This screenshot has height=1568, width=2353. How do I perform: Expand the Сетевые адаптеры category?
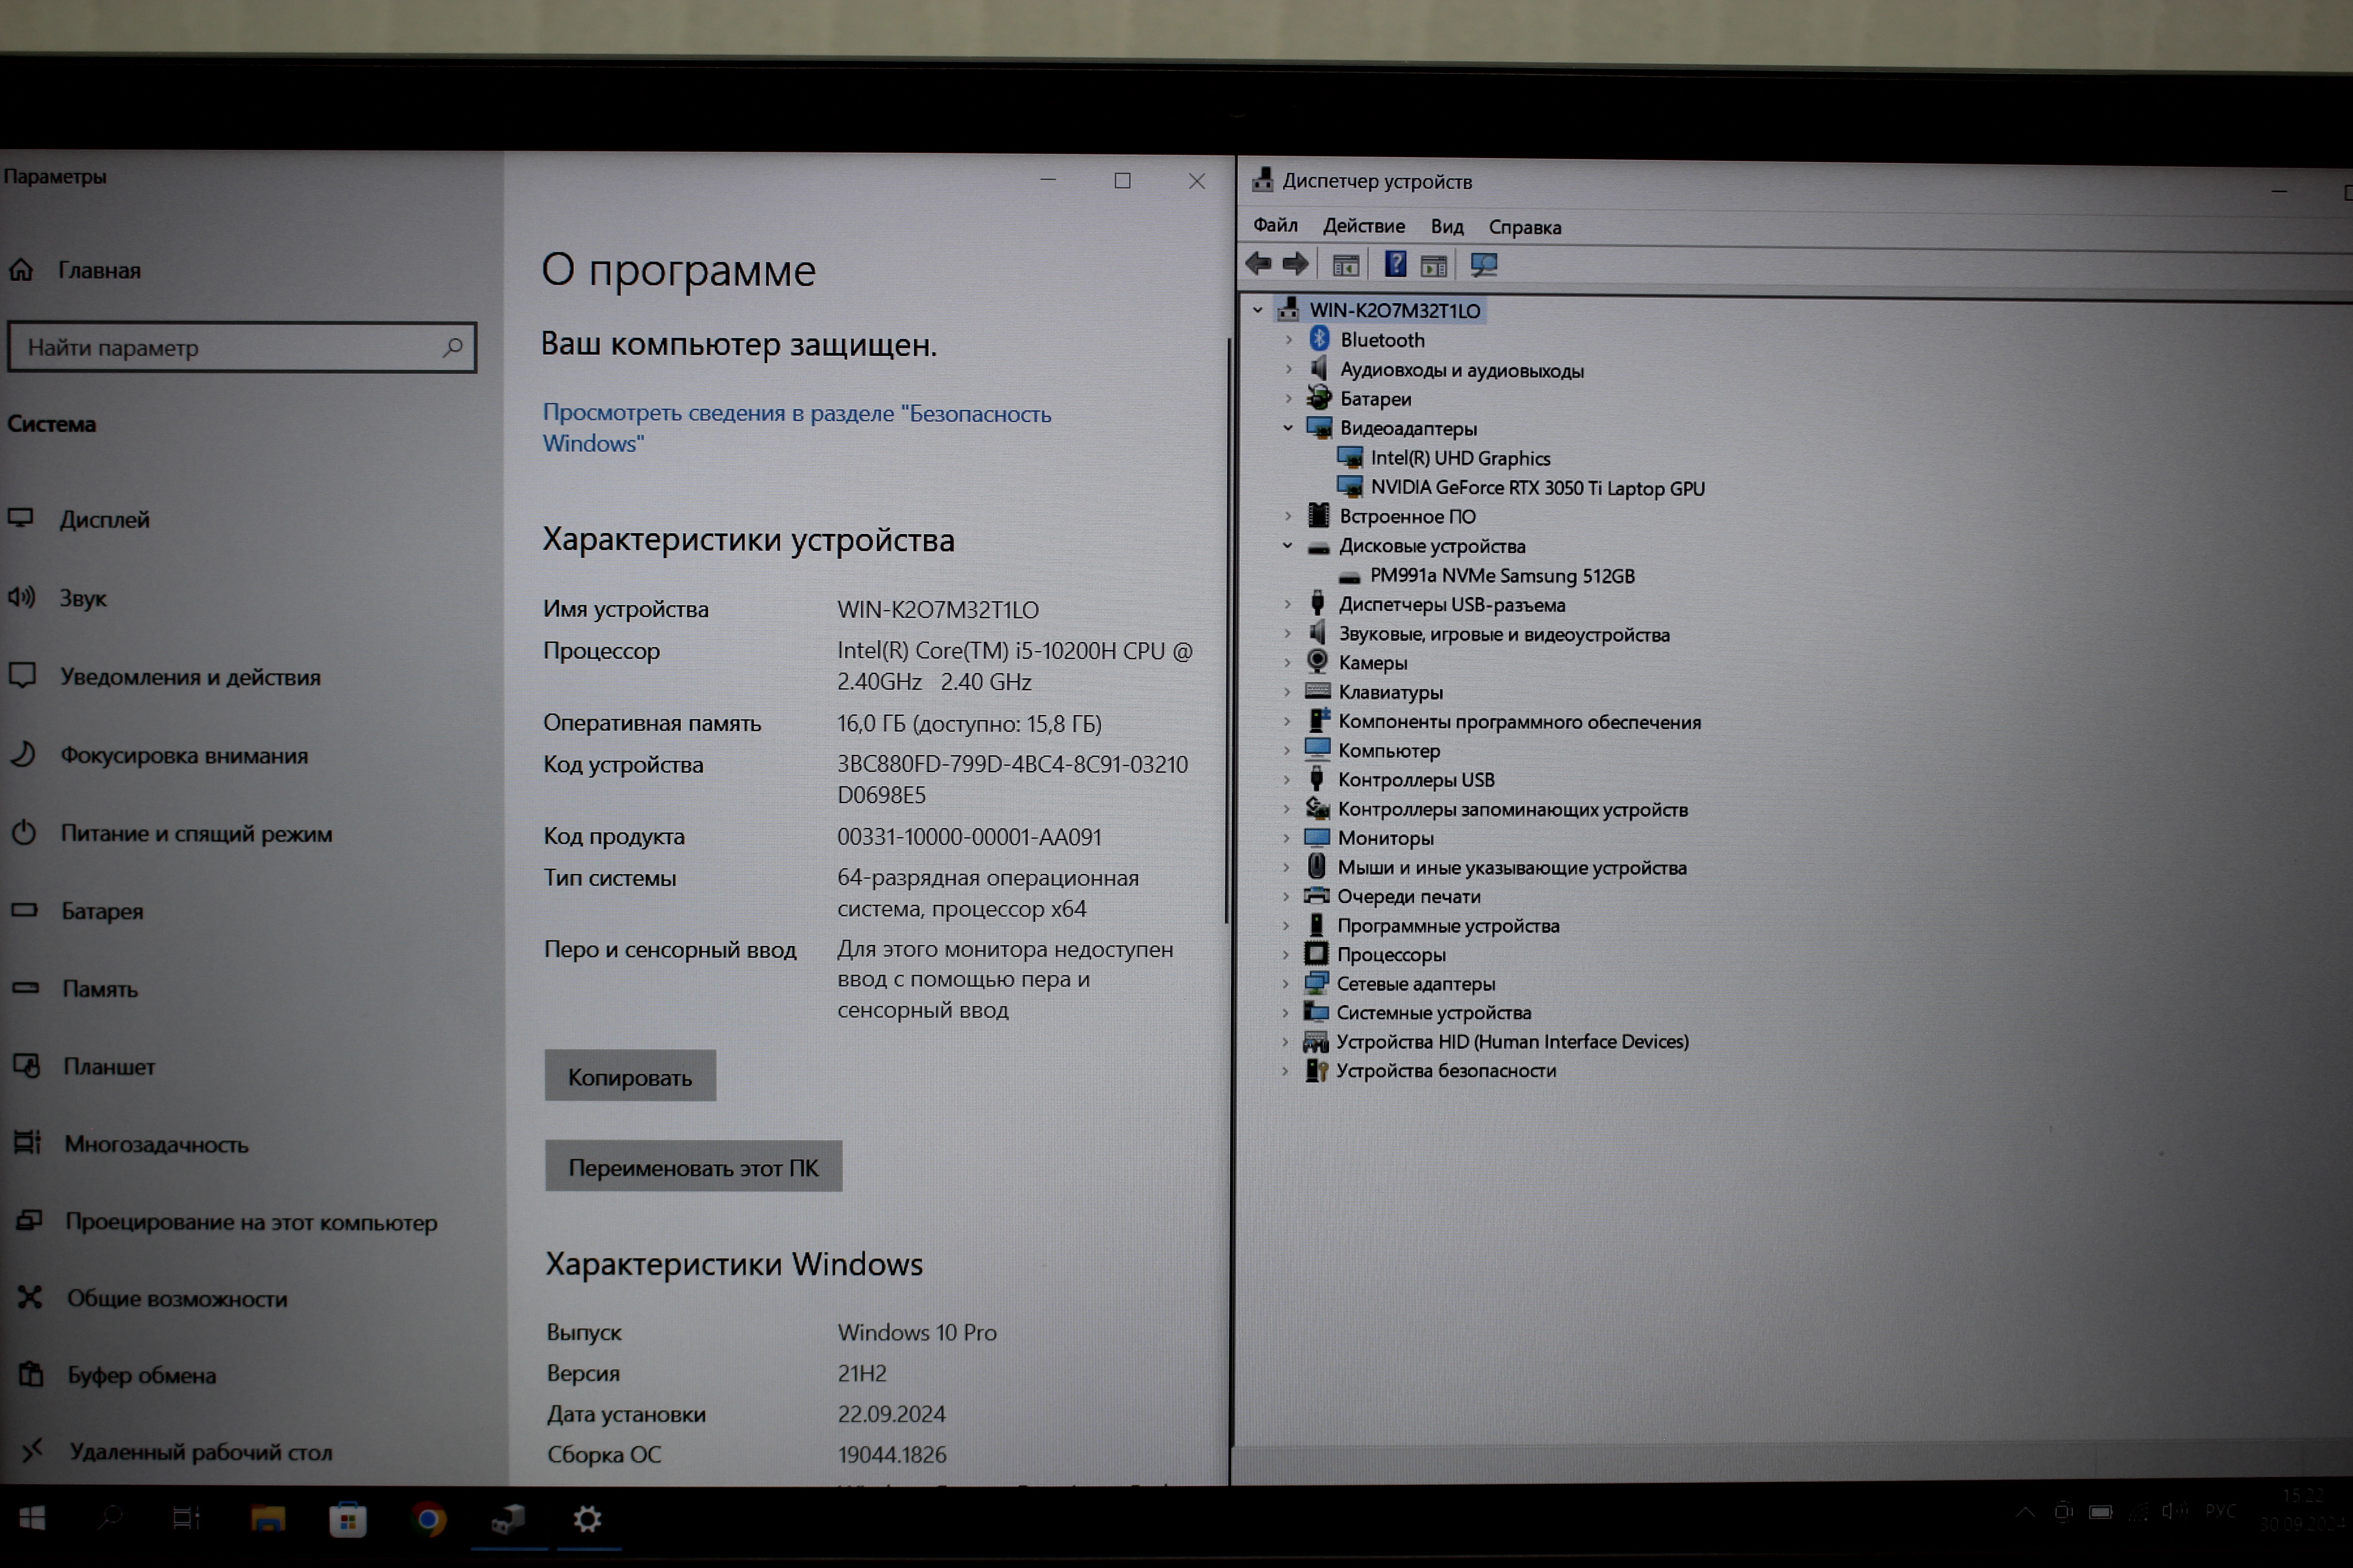[x=1286, y=984]
